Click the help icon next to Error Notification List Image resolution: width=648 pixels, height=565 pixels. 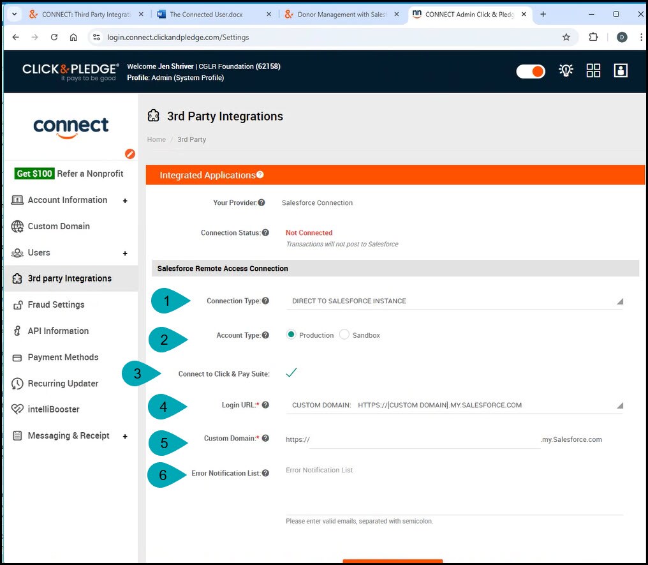265,473
